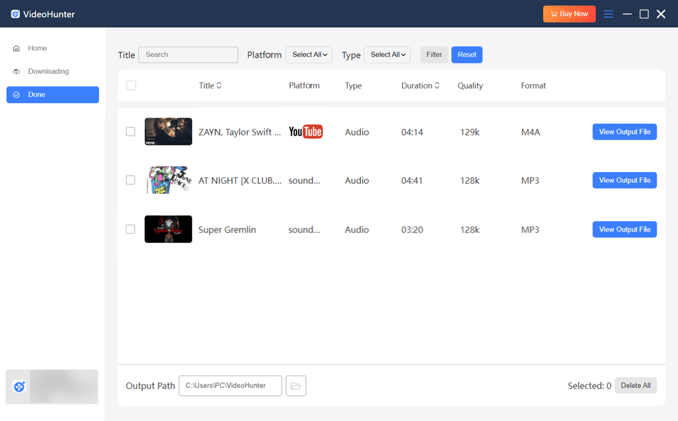
Task: Sort the list by Duration column
Action: (x=420, y=86)
